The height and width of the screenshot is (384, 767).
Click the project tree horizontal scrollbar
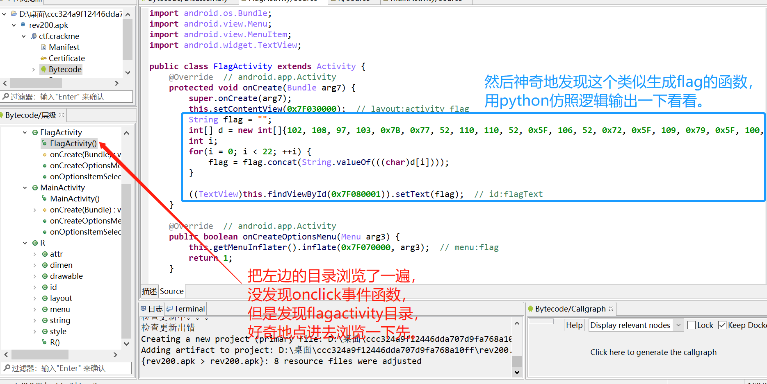tap(36, 83)
